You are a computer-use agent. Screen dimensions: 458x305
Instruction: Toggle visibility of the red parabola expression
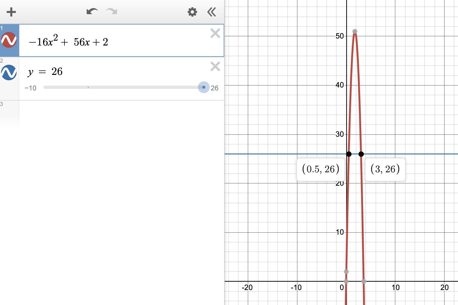click(9, 40)
